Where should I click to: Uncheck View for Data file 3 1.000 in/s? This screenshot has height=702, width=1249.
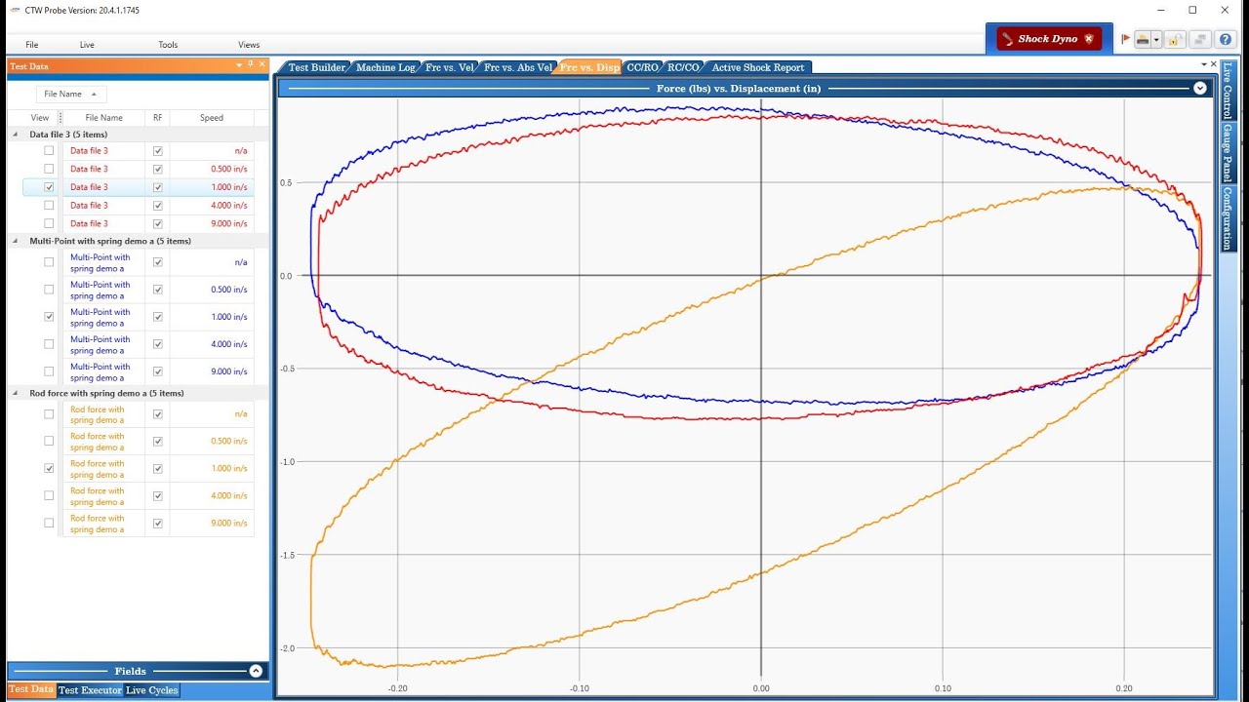(49, 187)
